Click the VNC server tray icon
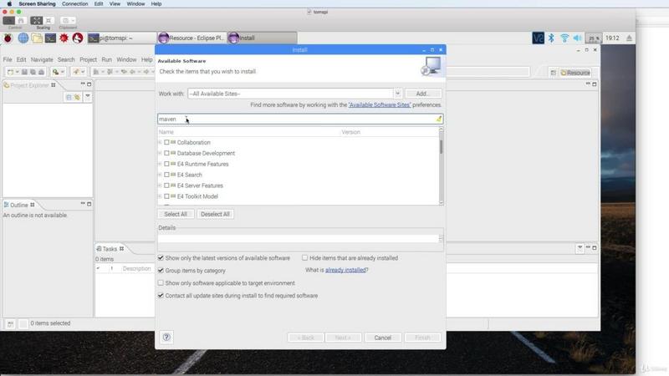 pos(538,38)
